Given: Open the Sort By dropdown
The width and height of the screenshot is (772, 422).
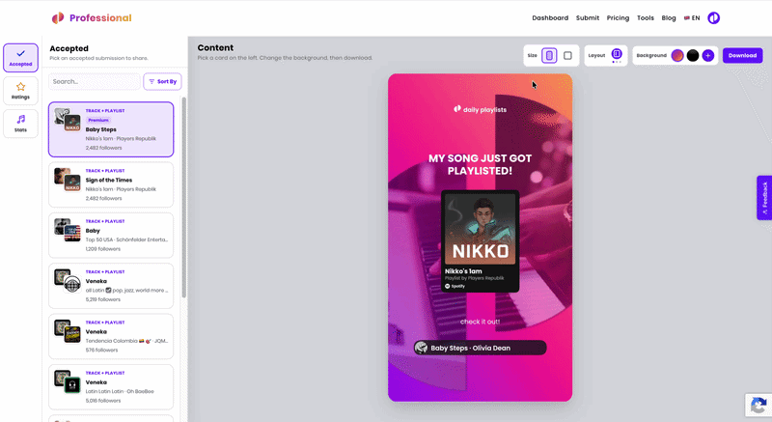Looking at the screenshot, I should tap(162, 82).
